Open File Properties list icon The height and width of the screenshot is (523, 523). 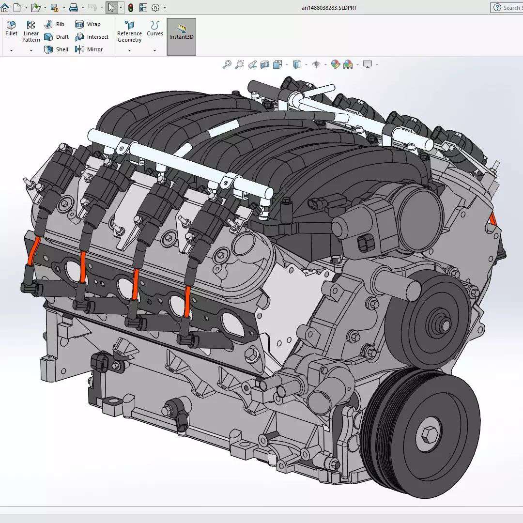[x=143, y=7]
